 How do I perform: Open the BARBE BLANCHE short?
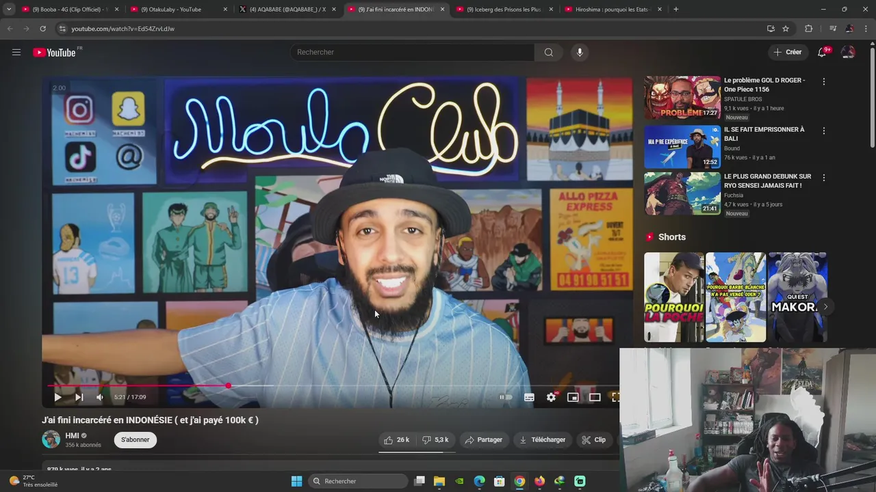(736, 297)
